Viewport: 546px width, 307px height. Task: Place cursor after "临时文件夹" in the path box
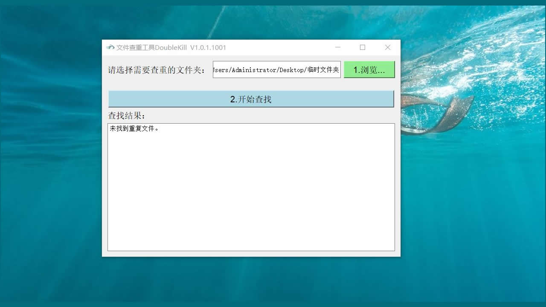337,70
